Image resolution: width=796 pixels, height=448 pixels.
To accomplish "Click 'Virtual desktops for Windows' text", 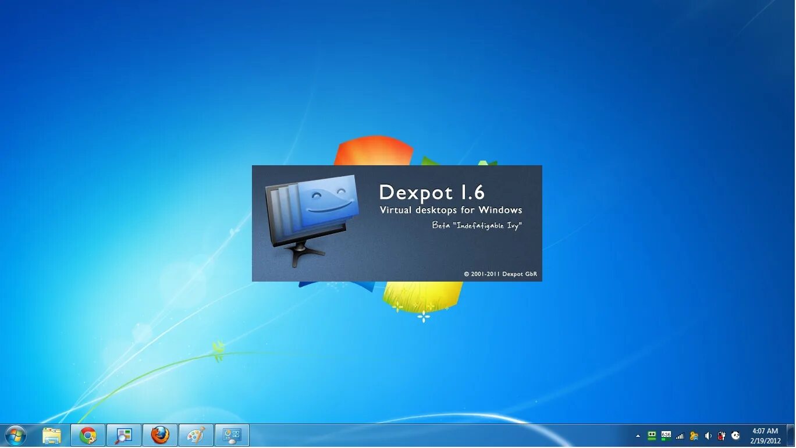I will [x=451, y=210].
